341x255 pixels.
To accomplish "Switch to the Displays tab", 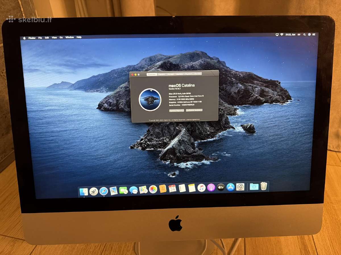I will click(x=161, y=74).
